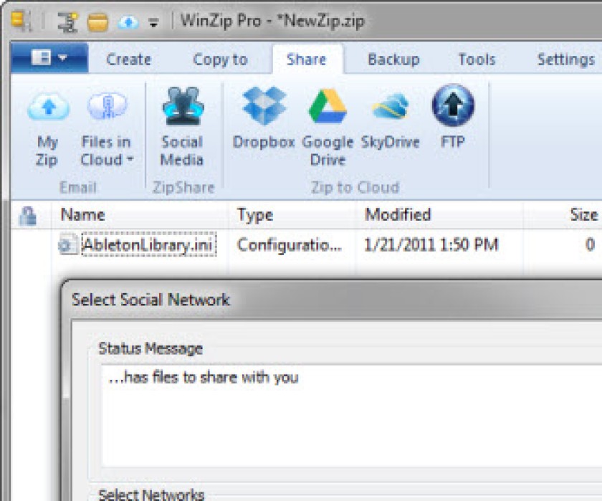
Task: Open the quick access toolbar customize dropdown
Action: coord(153,23)
